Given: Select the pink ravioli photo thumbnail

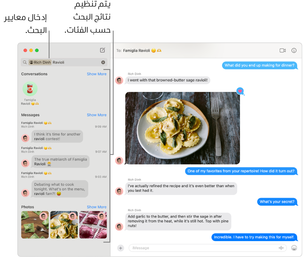Looking at the screenshot, I should [x=93, y=225].
